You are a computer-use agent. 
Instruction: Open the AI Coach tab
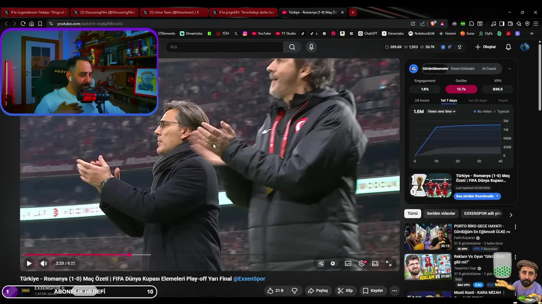[x=489, y=68]
